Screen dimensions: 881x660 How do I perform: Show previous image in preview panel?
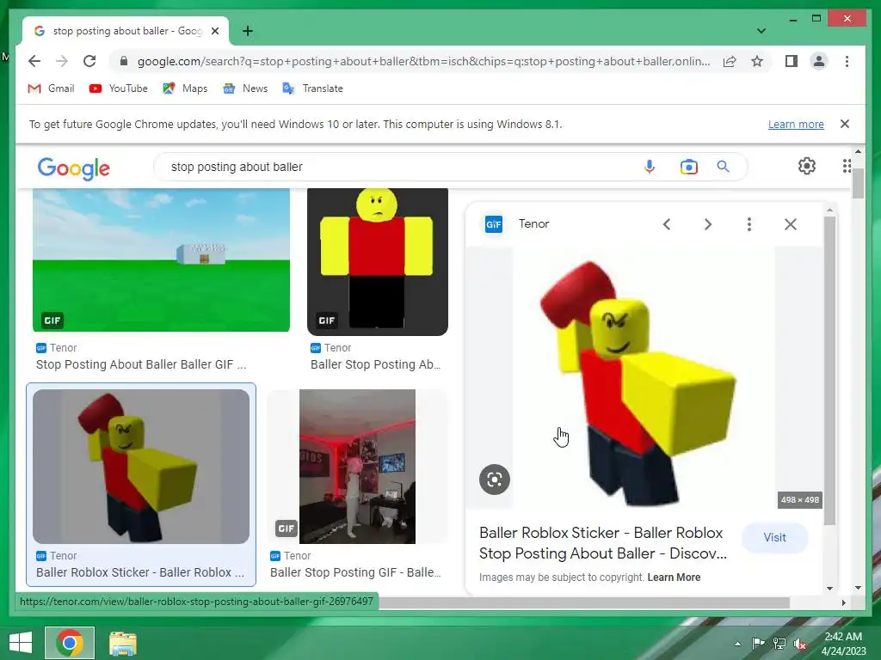click(x=667, y=224)
